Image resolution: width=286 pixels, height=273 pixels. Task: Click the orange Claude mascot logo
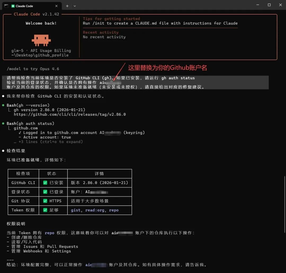[x=41, y=40]
